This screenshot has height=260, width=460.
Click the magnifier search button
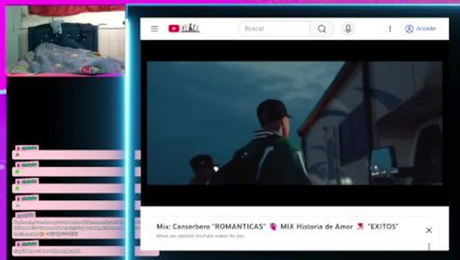(x=322, y=29)
